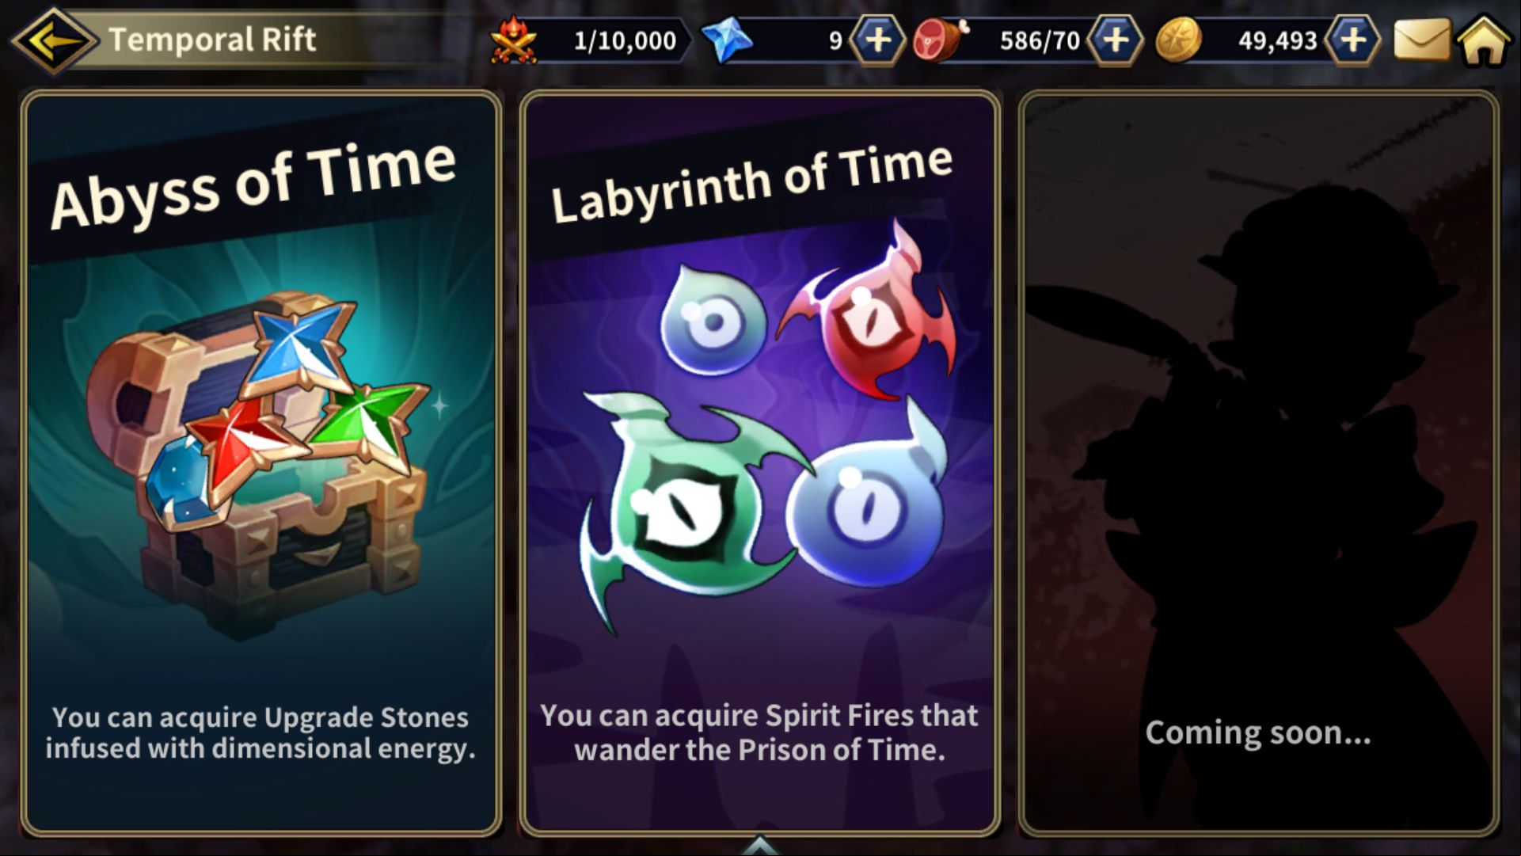
Task: Add more blue gems with plus button
Action: point(877,40)
